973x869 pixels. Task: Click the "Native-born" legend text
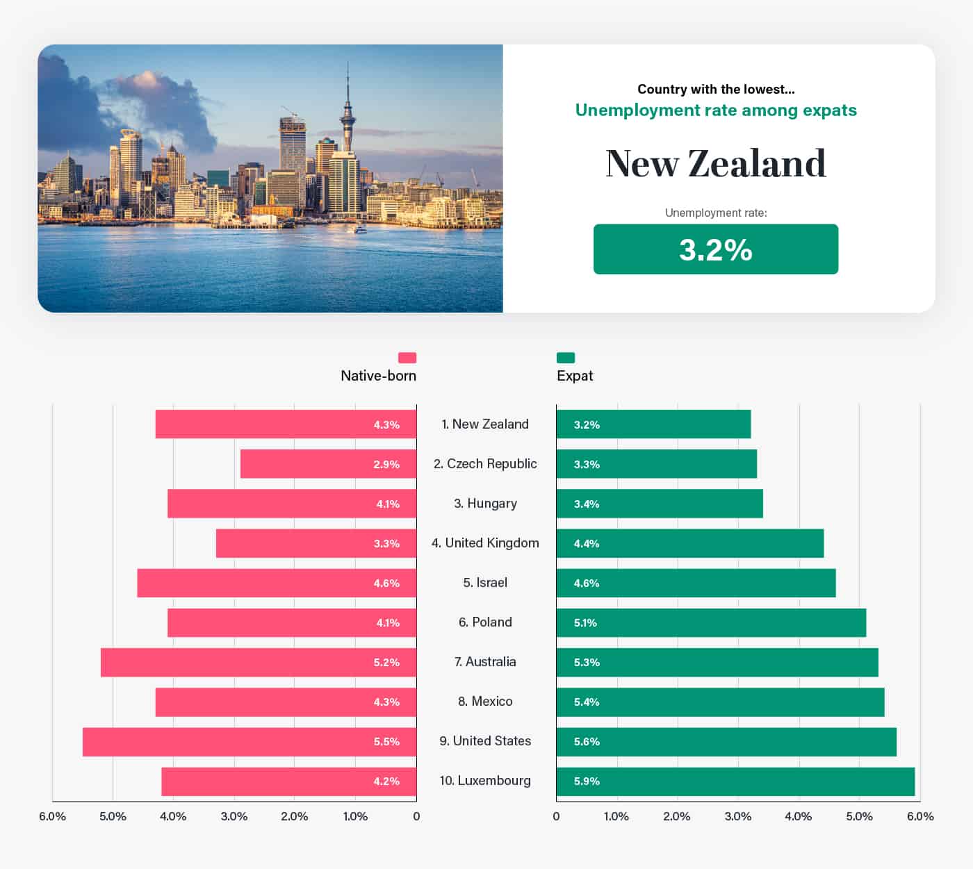click(378, 376)
